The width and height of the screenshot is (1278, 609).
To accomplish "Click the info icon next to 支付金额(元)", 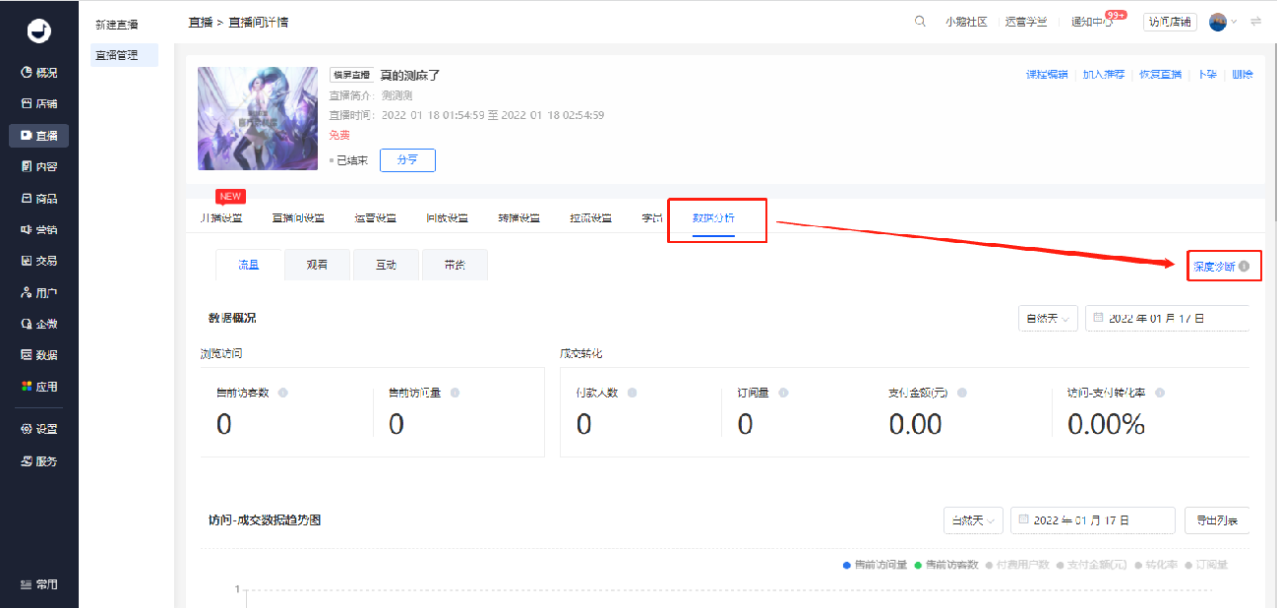I will (x=961, y=393).
